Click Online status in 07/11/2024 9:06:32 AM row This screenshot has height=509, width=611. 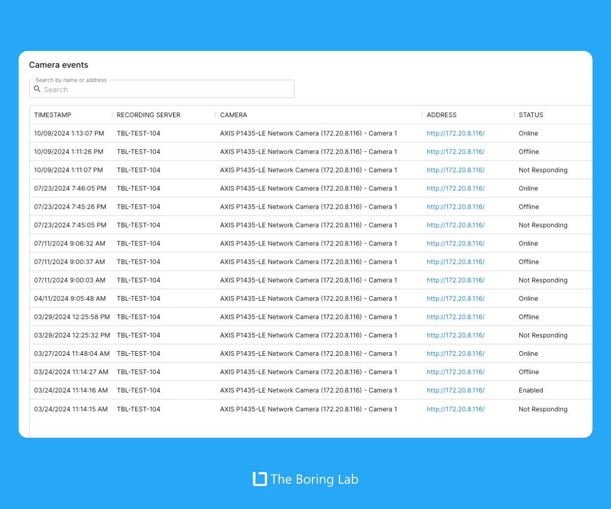pyautogui.click(x=529, y=243)
